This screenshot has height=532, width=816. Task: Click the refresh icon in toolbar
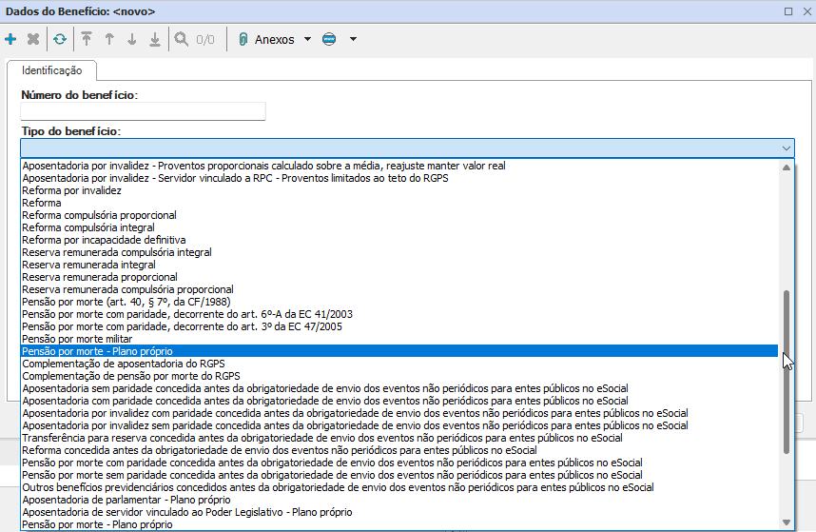click(60, 39)
